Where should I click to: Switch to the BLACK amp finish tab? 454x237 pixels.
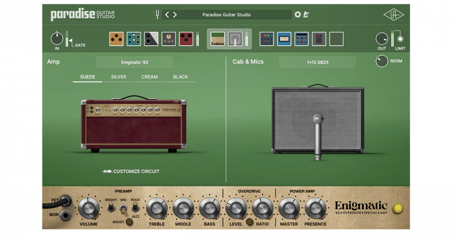point(180,77)
